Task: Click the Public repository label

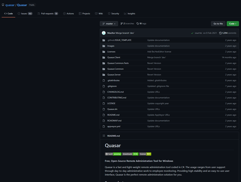Action: [32, 5]
